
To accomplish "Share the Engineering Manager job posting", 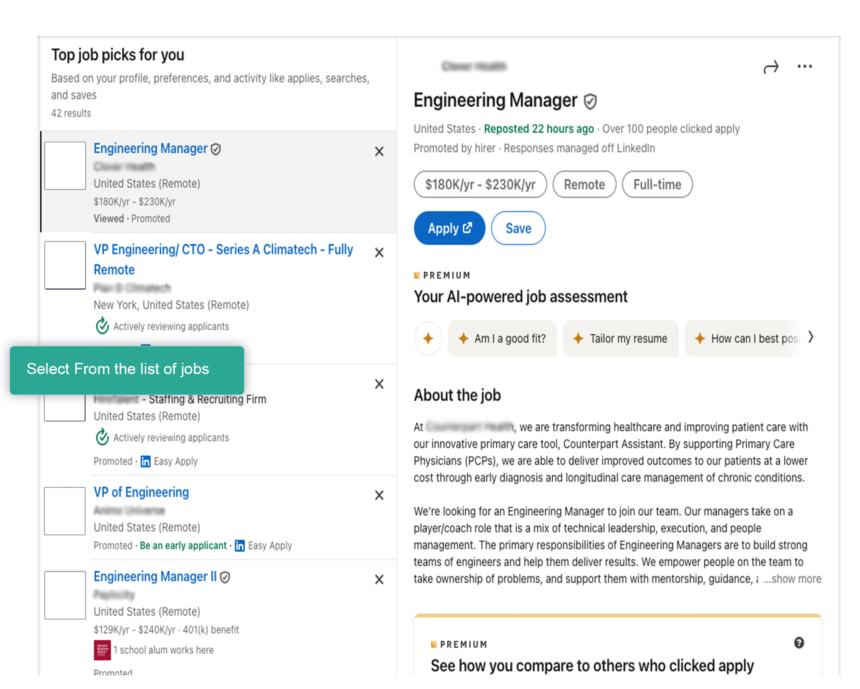I will pos(771,67).
